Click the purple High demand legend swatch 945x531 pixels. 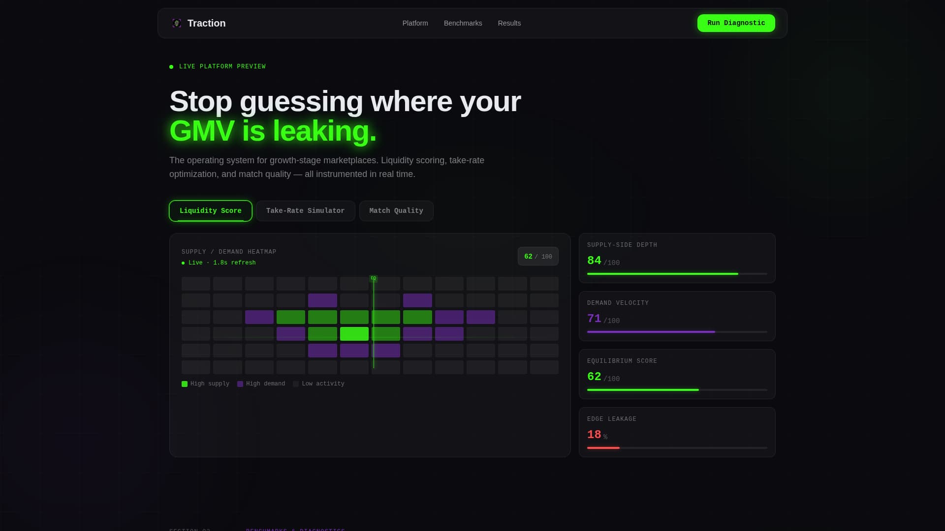[240, 384]
